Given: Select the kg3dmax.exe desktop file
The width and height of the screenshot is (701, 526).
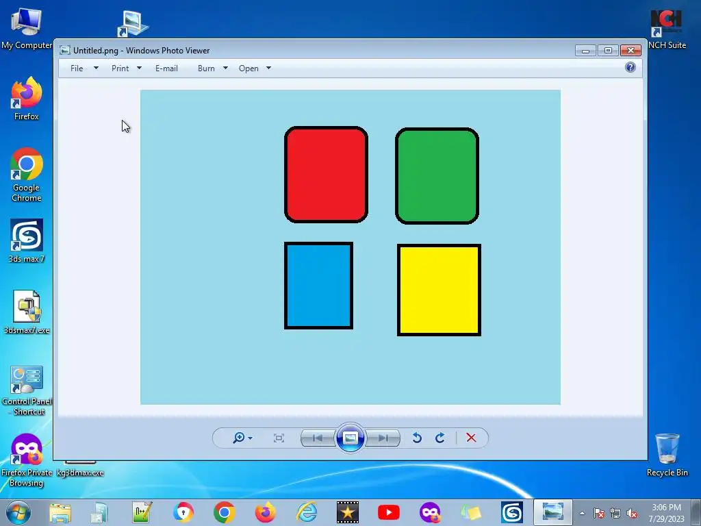Looking at the screenshot, I should click(x=80, y=468).
